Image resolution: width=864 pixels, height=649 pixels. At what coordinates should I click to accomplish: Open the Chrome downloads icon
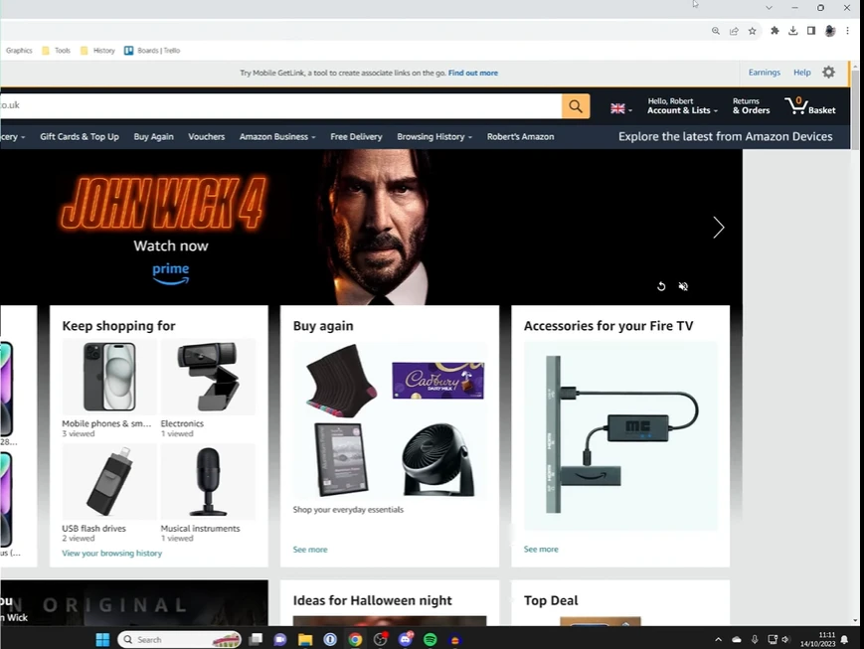[x=793, y=31]
